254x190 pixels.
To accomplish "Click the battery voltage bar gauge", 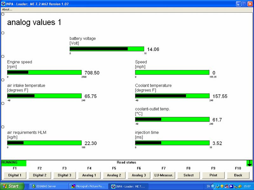I will pos(107,49).
